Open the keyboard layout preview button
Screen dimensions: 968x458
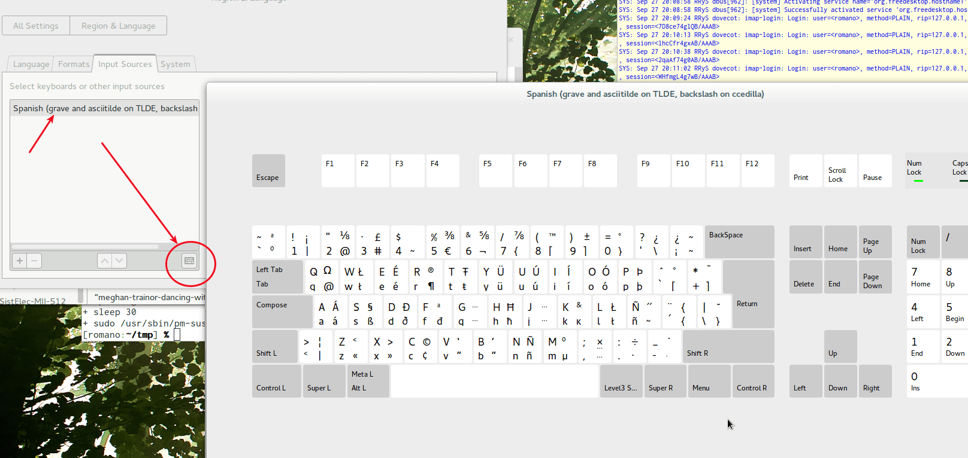point(189,261)
